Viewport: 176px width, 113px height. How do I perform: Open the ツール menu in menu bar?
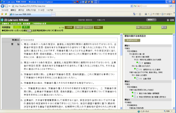(41, 10)
